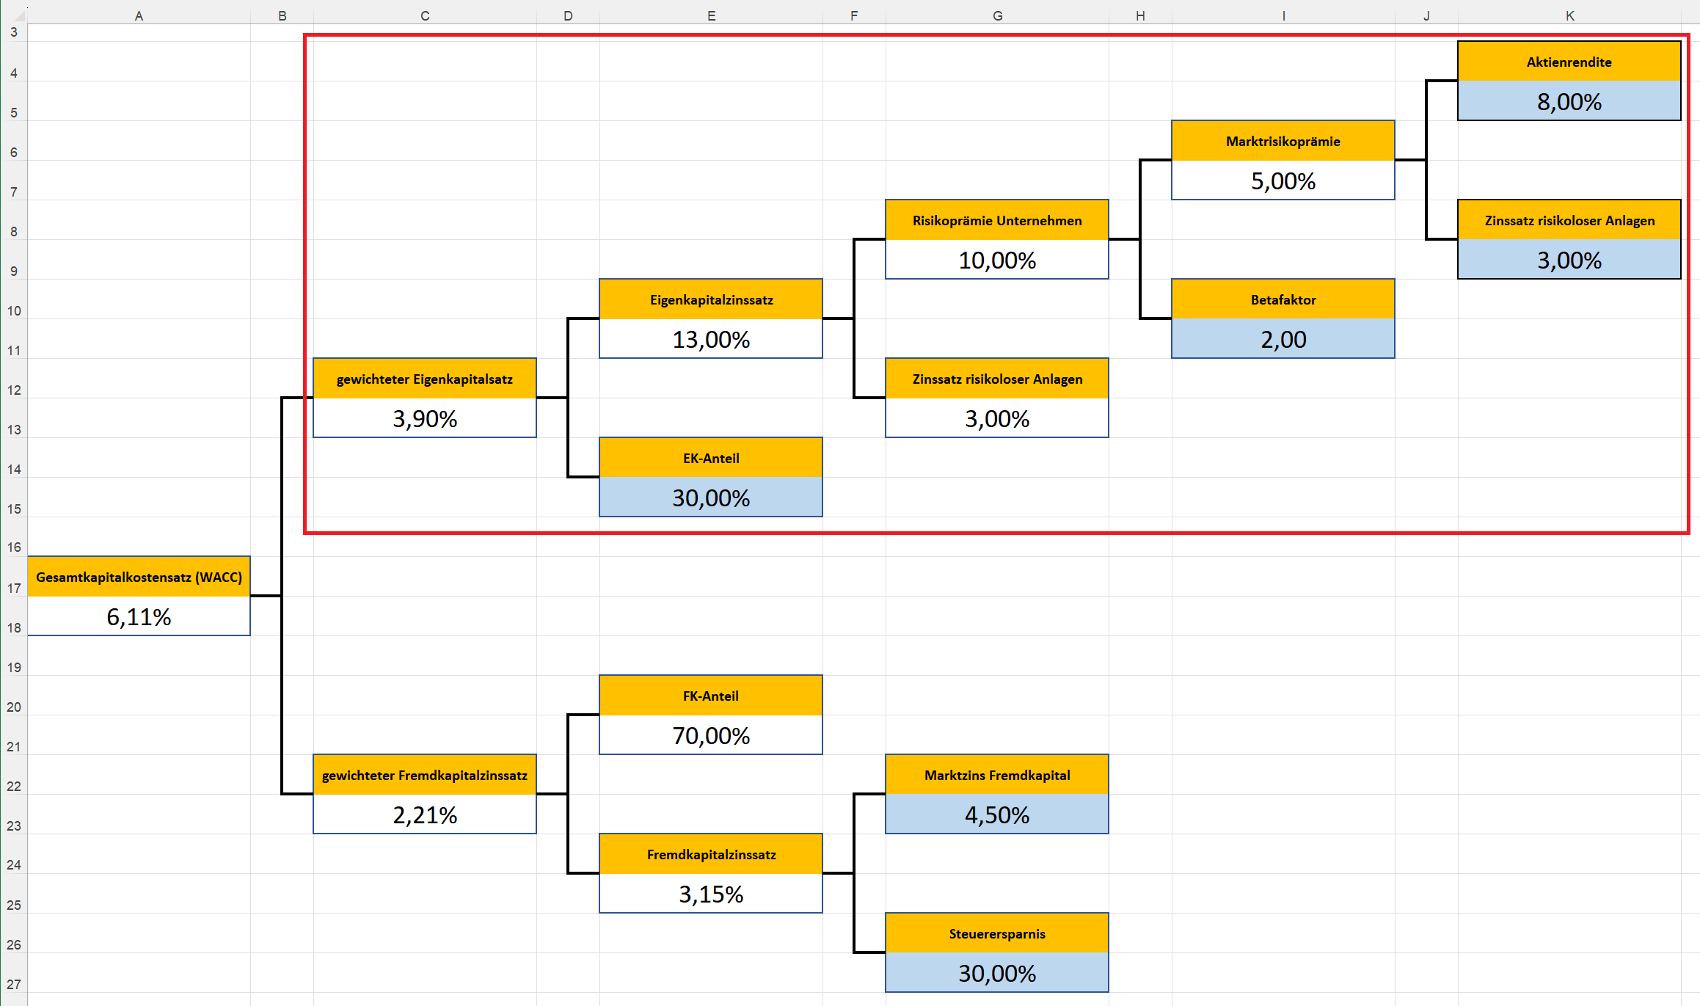Click the WACC result 6,11% cell
Screen dimensions: 1700x1006
pyautogui.click(x=139, y=616)
